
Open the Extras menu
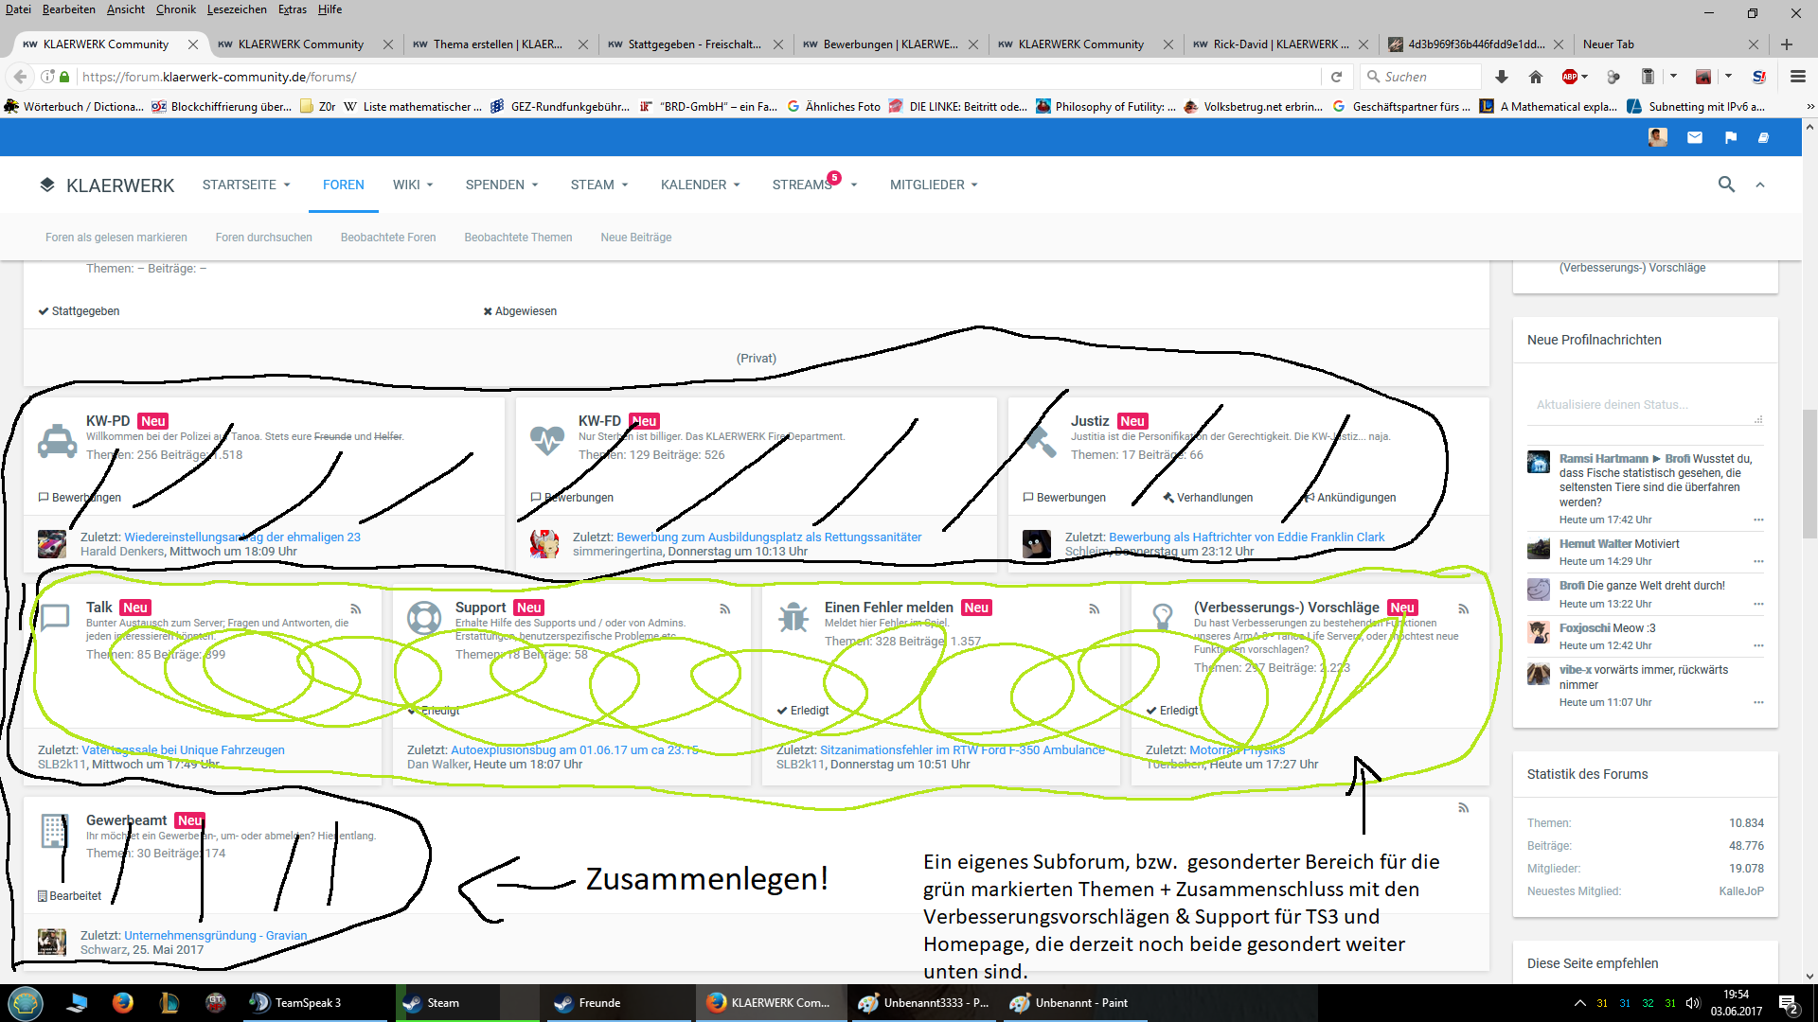pyautogui.click(x=293, y=9)
